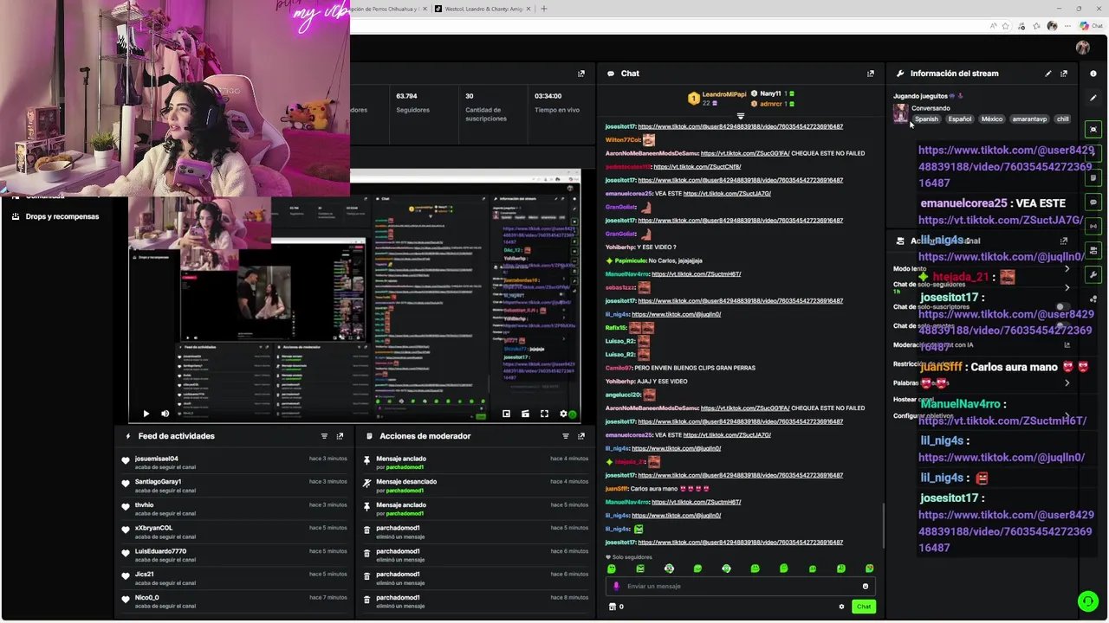This screenshot has width=1109, height=623.
Task: Select Nico0_0 follow entry
Action: click(x=236, y=601)
